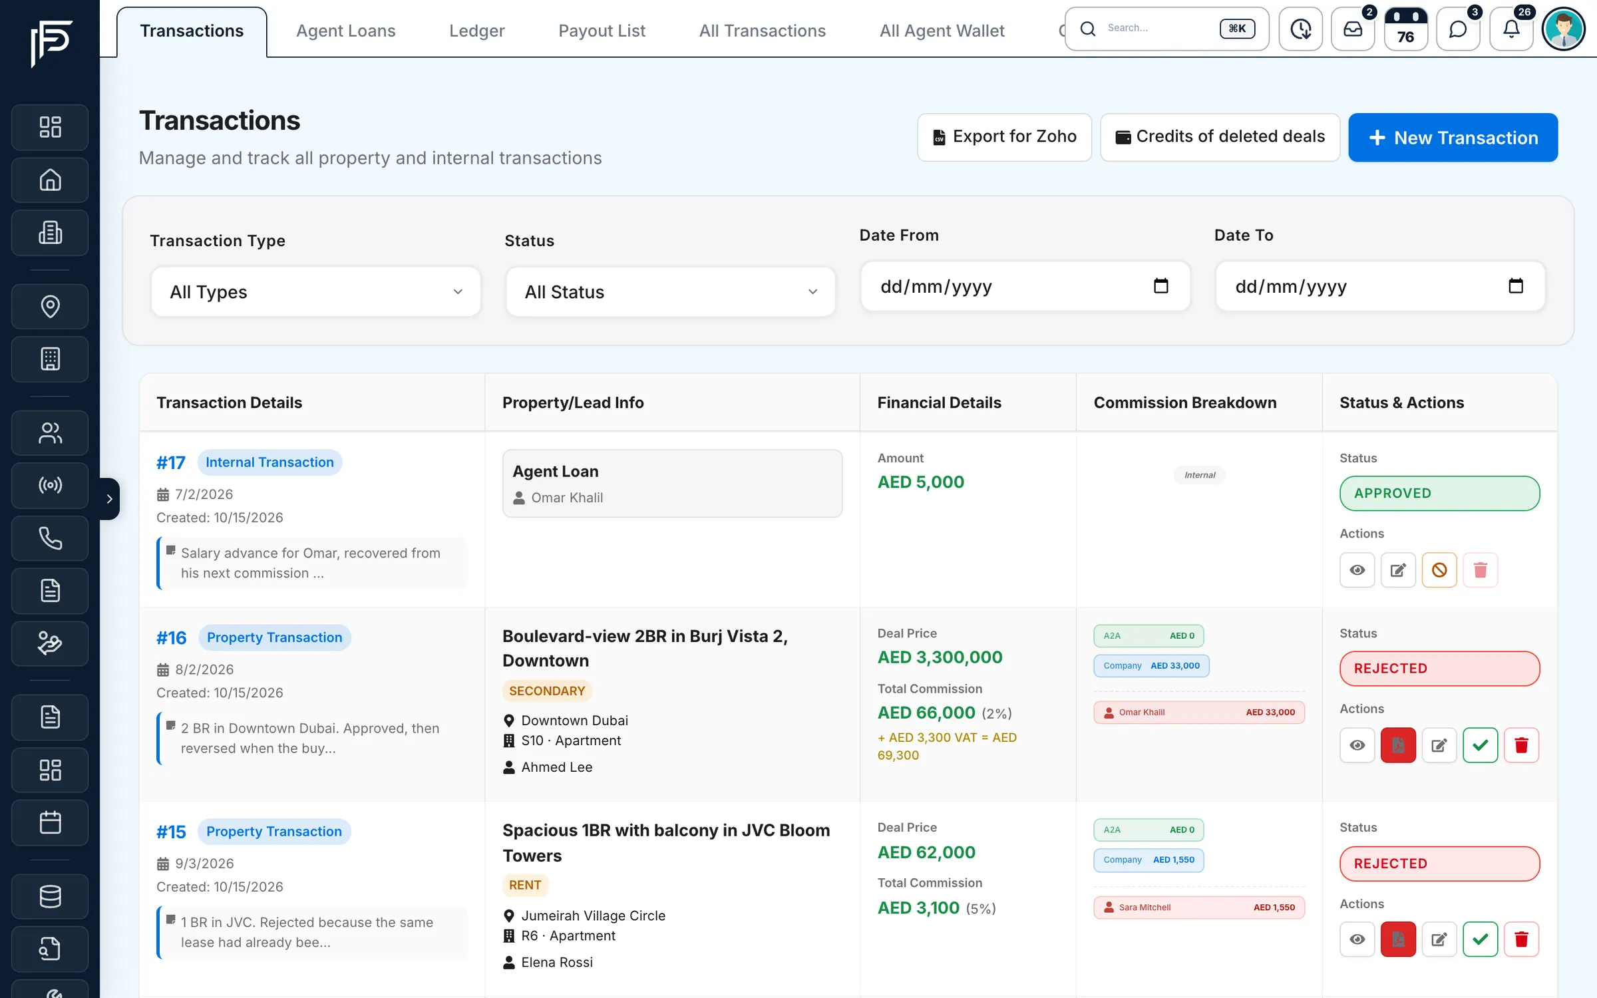1597x998 pixels.
Task: Open the database icon in sidebar
Action: click(x=50, y=896)
